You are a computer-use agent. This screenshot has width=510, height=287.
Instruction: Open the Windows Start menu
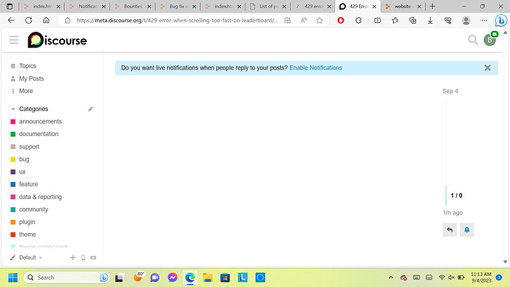pos(13,277)
